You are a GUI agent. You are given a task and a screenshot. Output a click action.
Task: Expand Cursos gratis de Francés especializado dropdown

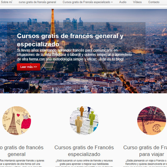coord(88,2)
